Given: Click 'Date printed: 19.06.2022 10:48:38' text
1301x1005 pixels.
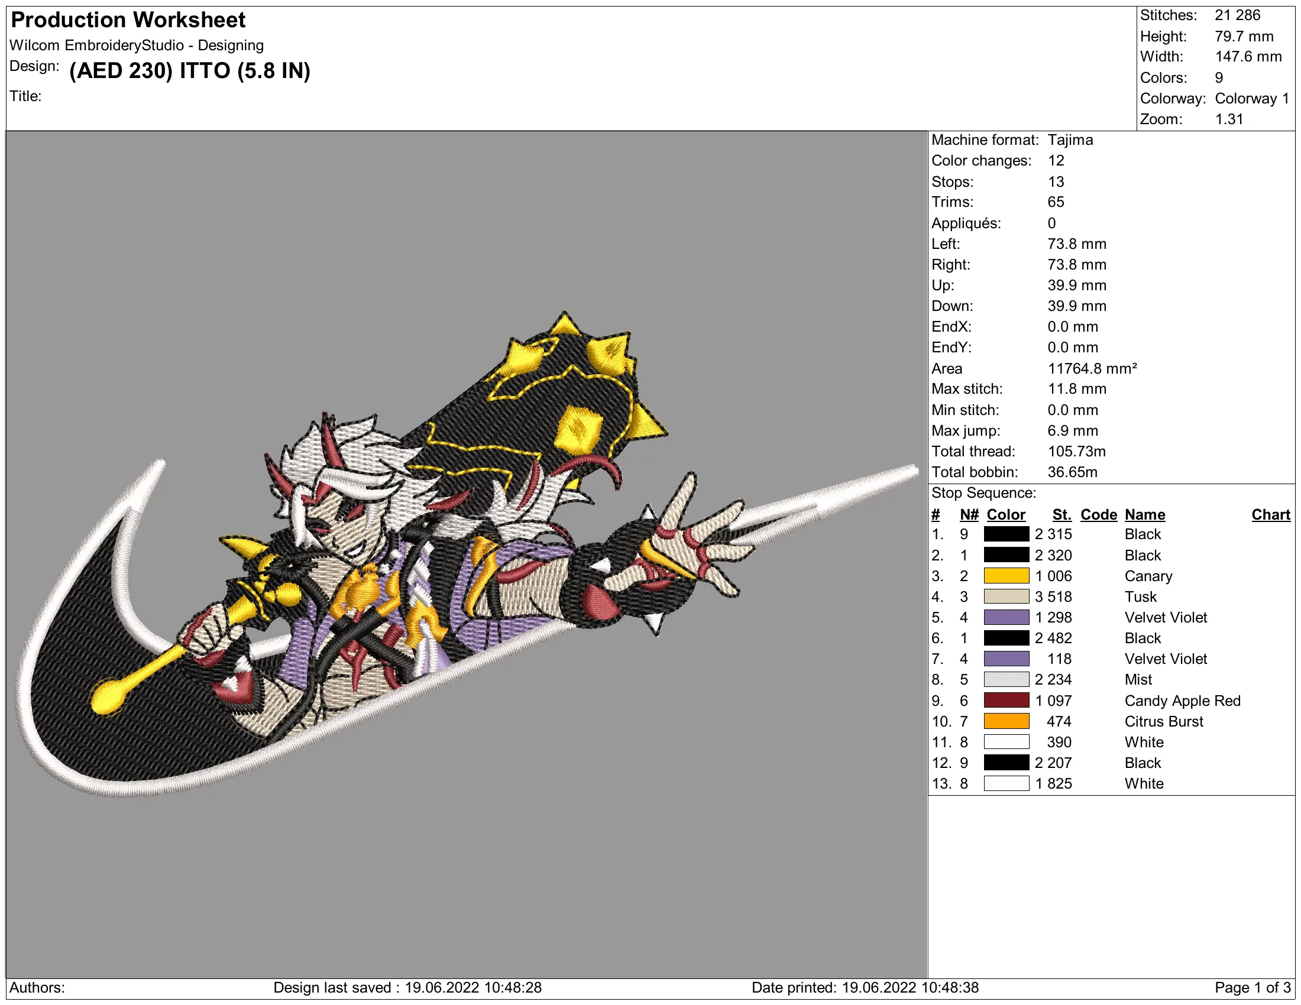Looking at the screenshot, I should click(x=865, y=988).
